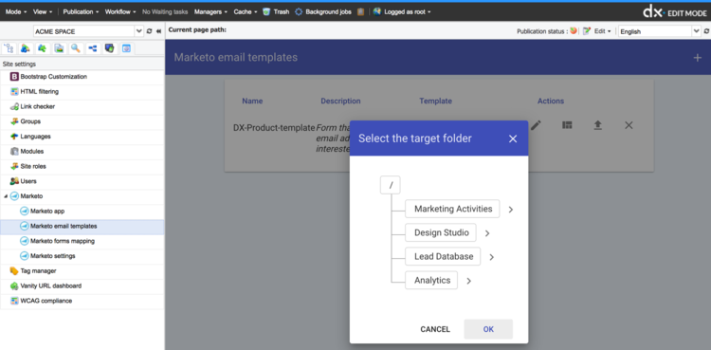Select the Analytics folder node
The width and height of the screenshot is (711, 350).
coord(431,280)
